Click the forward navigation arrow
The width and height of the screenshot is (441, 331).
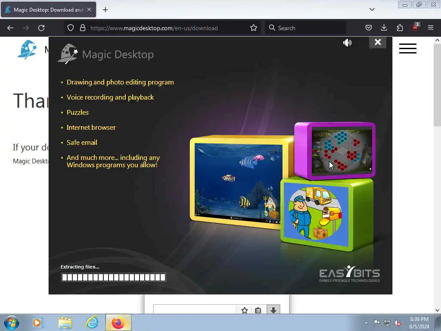click(26, 28)
